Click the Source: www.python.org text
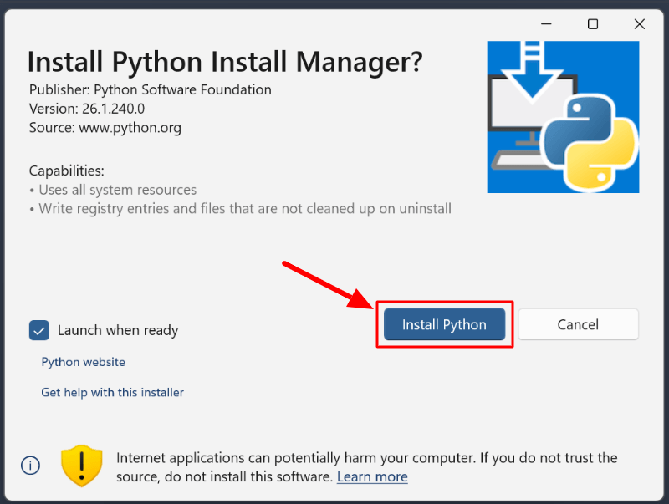Viewport: 669px width, 504px height. click(x=105, y=128)
